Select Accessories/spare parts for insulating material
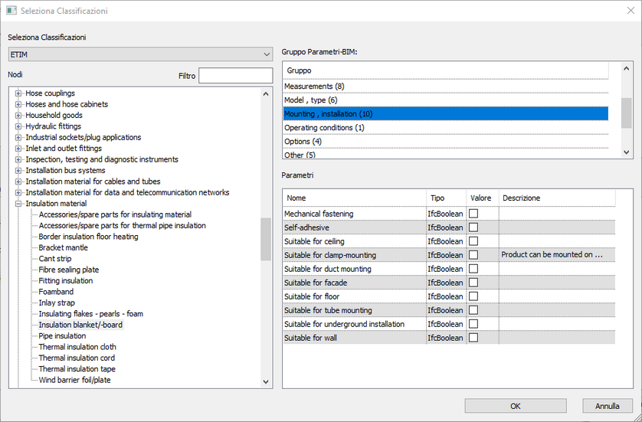This screenshot has width=642, height=422. [x=115, y=214]
